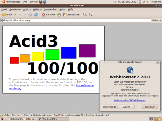Open the Lesezeichen menu in the menu bar
Image resolution: width=162 pixels, height=121 pixels.
click(51, 9)
